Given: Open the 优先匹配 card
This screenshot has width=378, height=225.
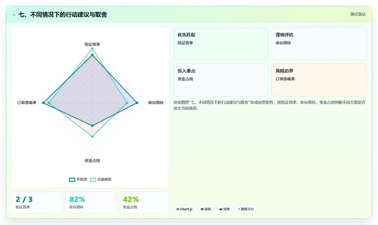Looking at the screenshot, I should point(221,44).
